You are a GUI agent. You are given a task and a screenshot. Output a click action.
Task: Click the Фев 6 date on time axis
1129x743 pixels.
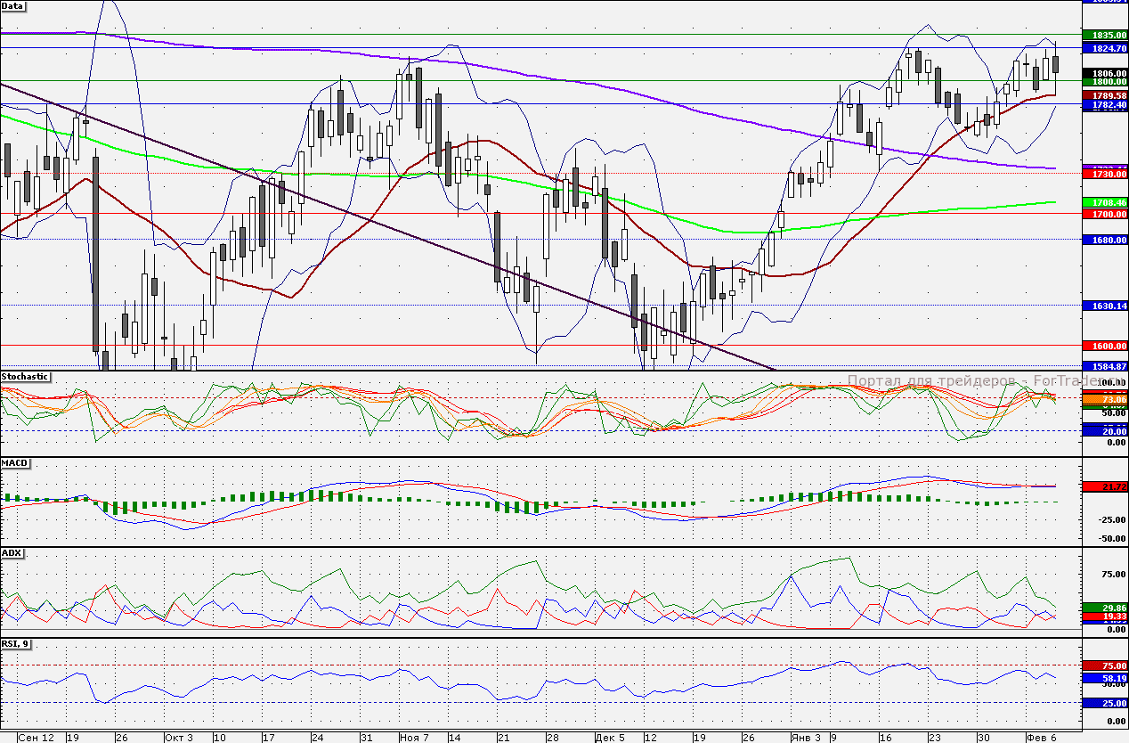1039,738
